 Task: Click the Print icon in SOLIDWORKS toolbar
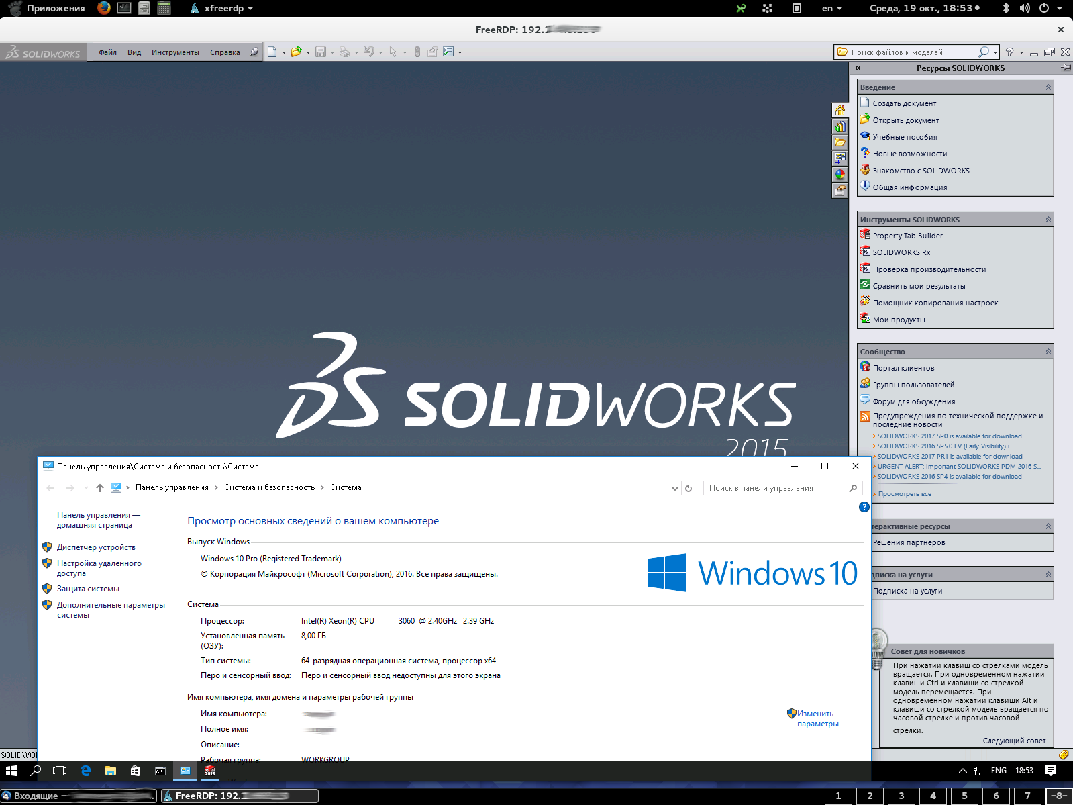point(344,52)
